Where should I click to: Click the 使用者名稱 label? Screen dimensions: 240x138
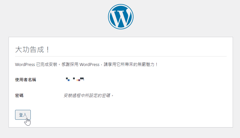pos(25,80)
